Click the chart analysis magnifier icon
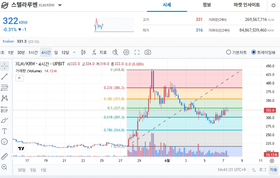The height and width of the screenshot is (178, 280). pyautogui.click(x=115, y=52)
